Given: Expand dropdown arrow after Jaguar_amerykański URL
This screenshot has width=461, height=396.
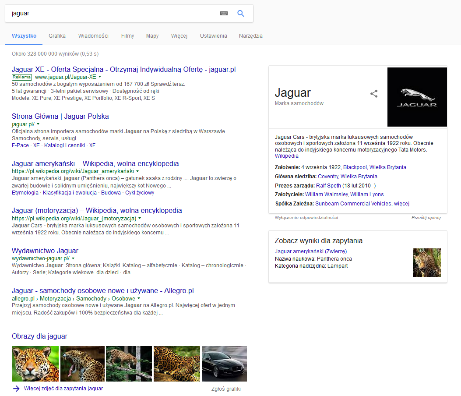Looking at the screenshot, I should tap(137, 171).
